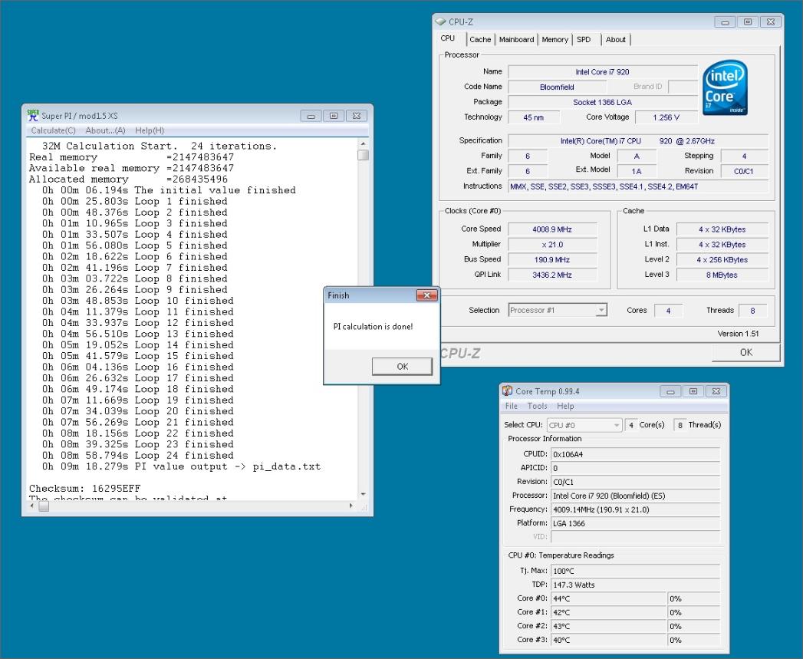Switch to the Memory tab in CPU-Z
803x659 pixels.
(555, 39)
